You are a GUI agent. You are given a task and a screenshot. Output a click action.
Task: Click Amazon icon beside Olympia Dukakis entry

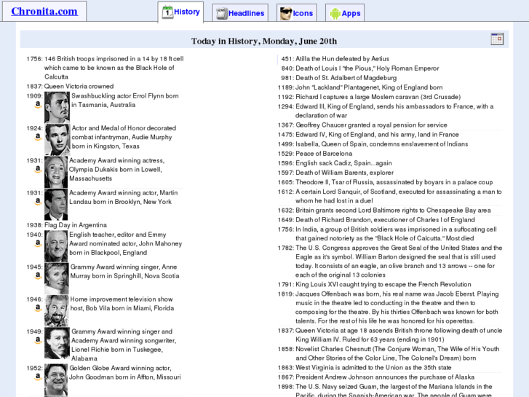(x=37, y=169)
